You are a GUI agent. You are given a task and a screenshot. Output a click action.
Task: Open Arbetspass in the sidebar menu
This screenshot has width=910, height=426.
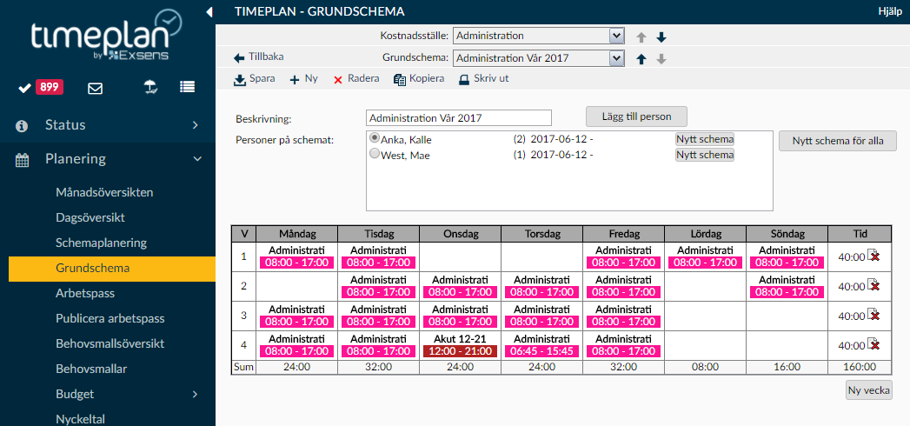(85, 292)
